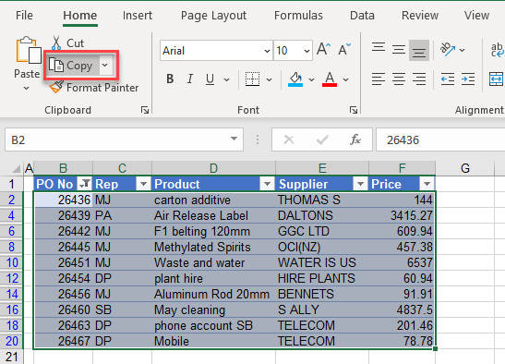Switch to the View tab
The height and width of the screenshot is (364, 505).
[x=476, y=15]
